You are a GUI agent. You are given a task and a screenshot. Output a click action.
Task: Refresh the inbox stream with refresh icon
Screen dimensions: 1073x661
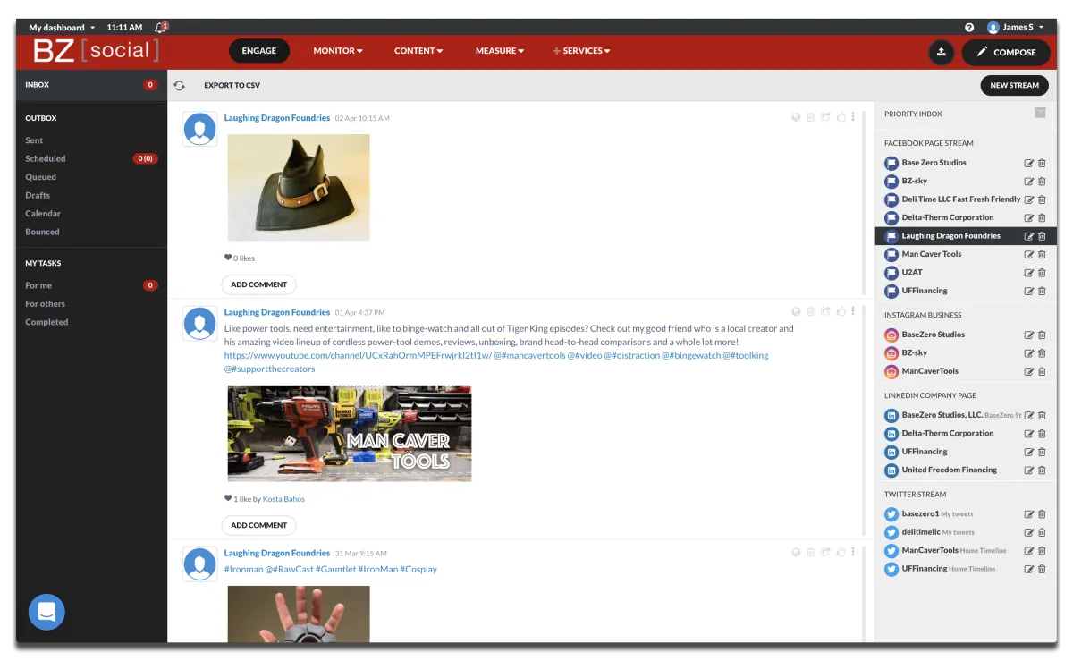tap(180, 85)
